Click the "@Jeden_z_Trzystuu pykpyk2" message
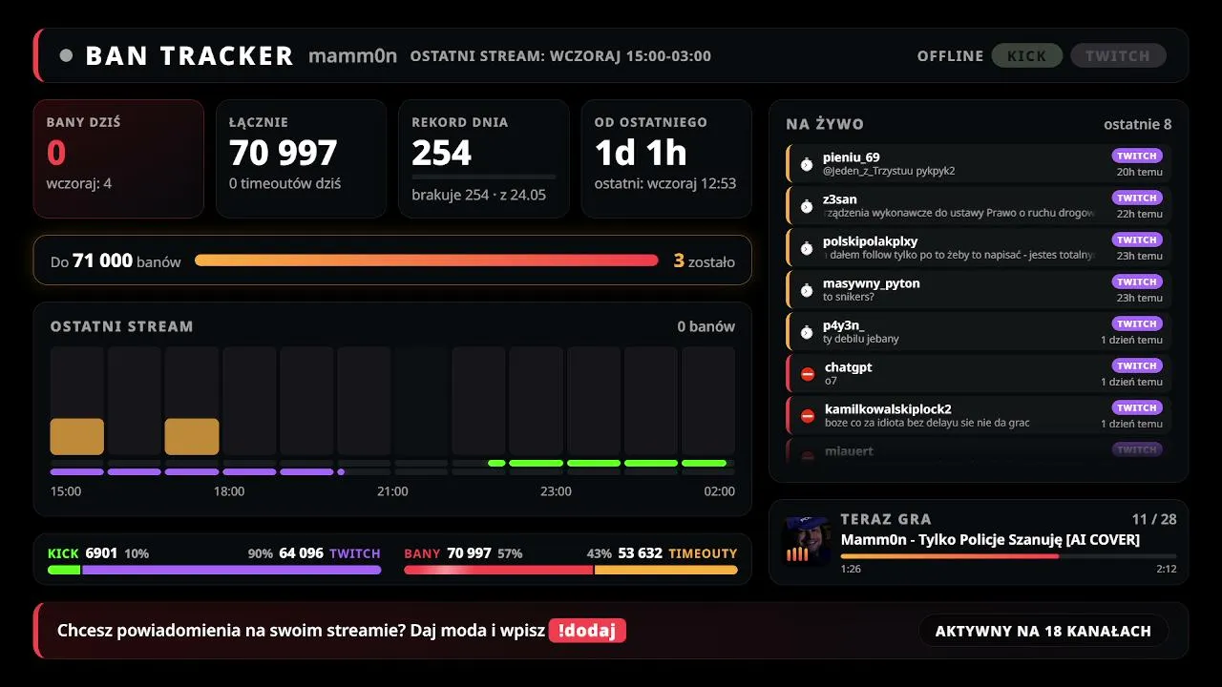 click(x=889, y=171)
